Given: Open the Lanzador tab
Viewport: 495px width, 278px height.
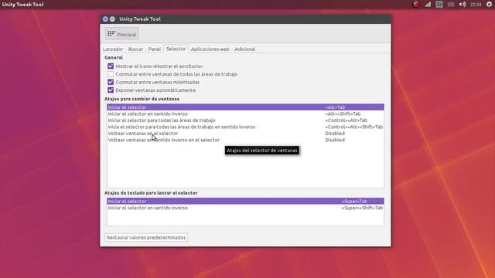Looking at the screenshot, I should pyautogui.click(x=113, y=49).
